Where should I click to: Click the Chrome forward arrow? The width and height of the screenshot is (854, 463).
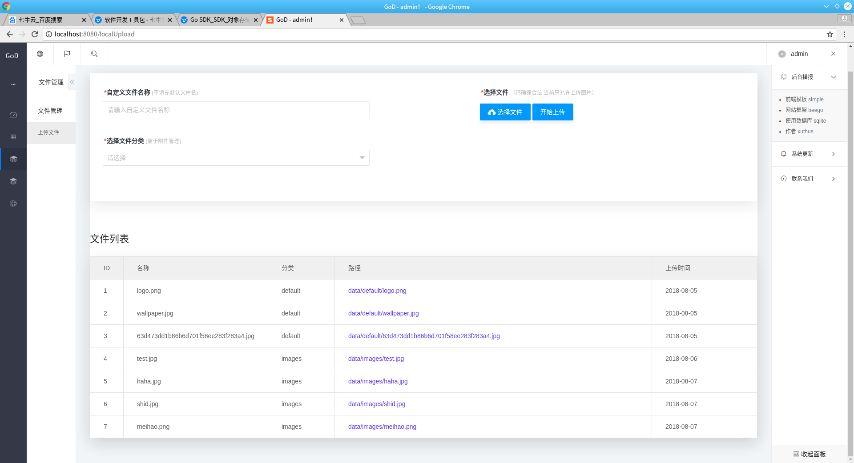(x=22, y=34)
